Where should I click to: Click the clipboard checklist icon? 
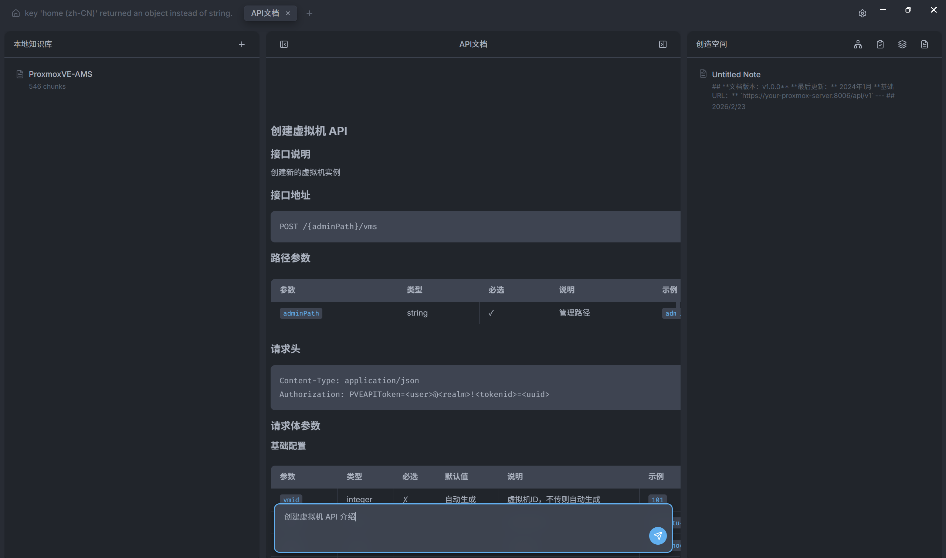(x=880, y=44)
